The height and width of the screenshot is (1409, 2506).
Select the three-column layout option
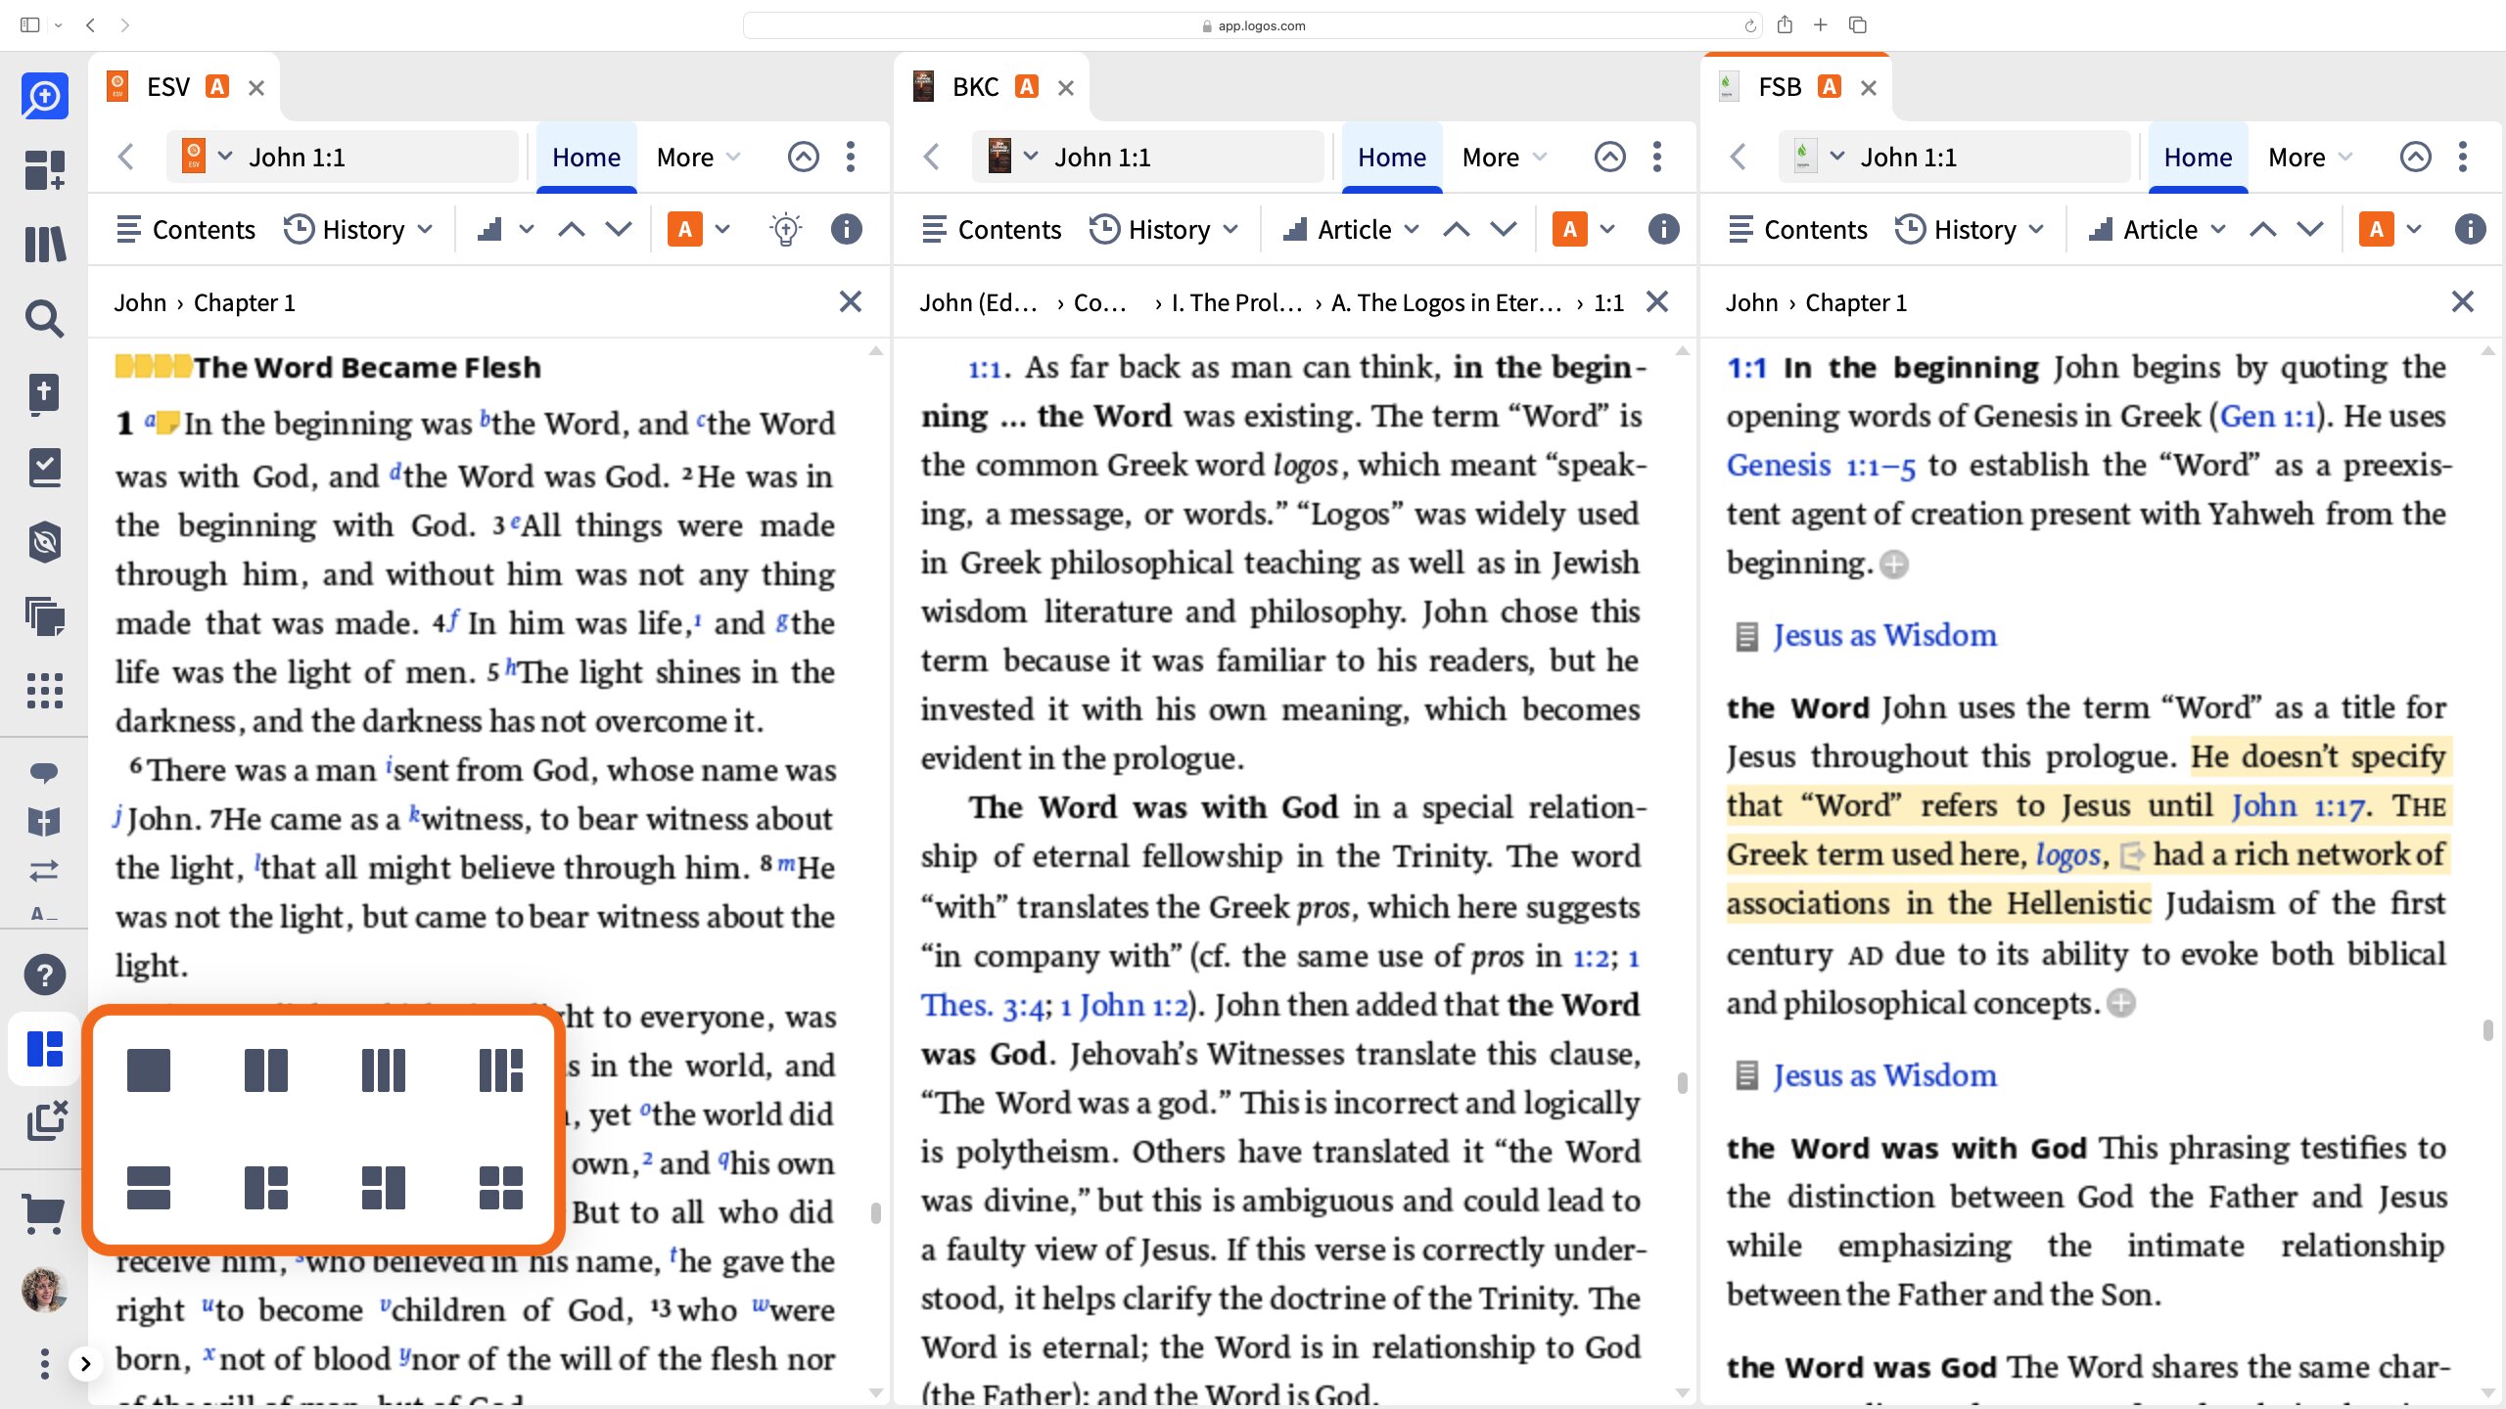[383, 1069]
